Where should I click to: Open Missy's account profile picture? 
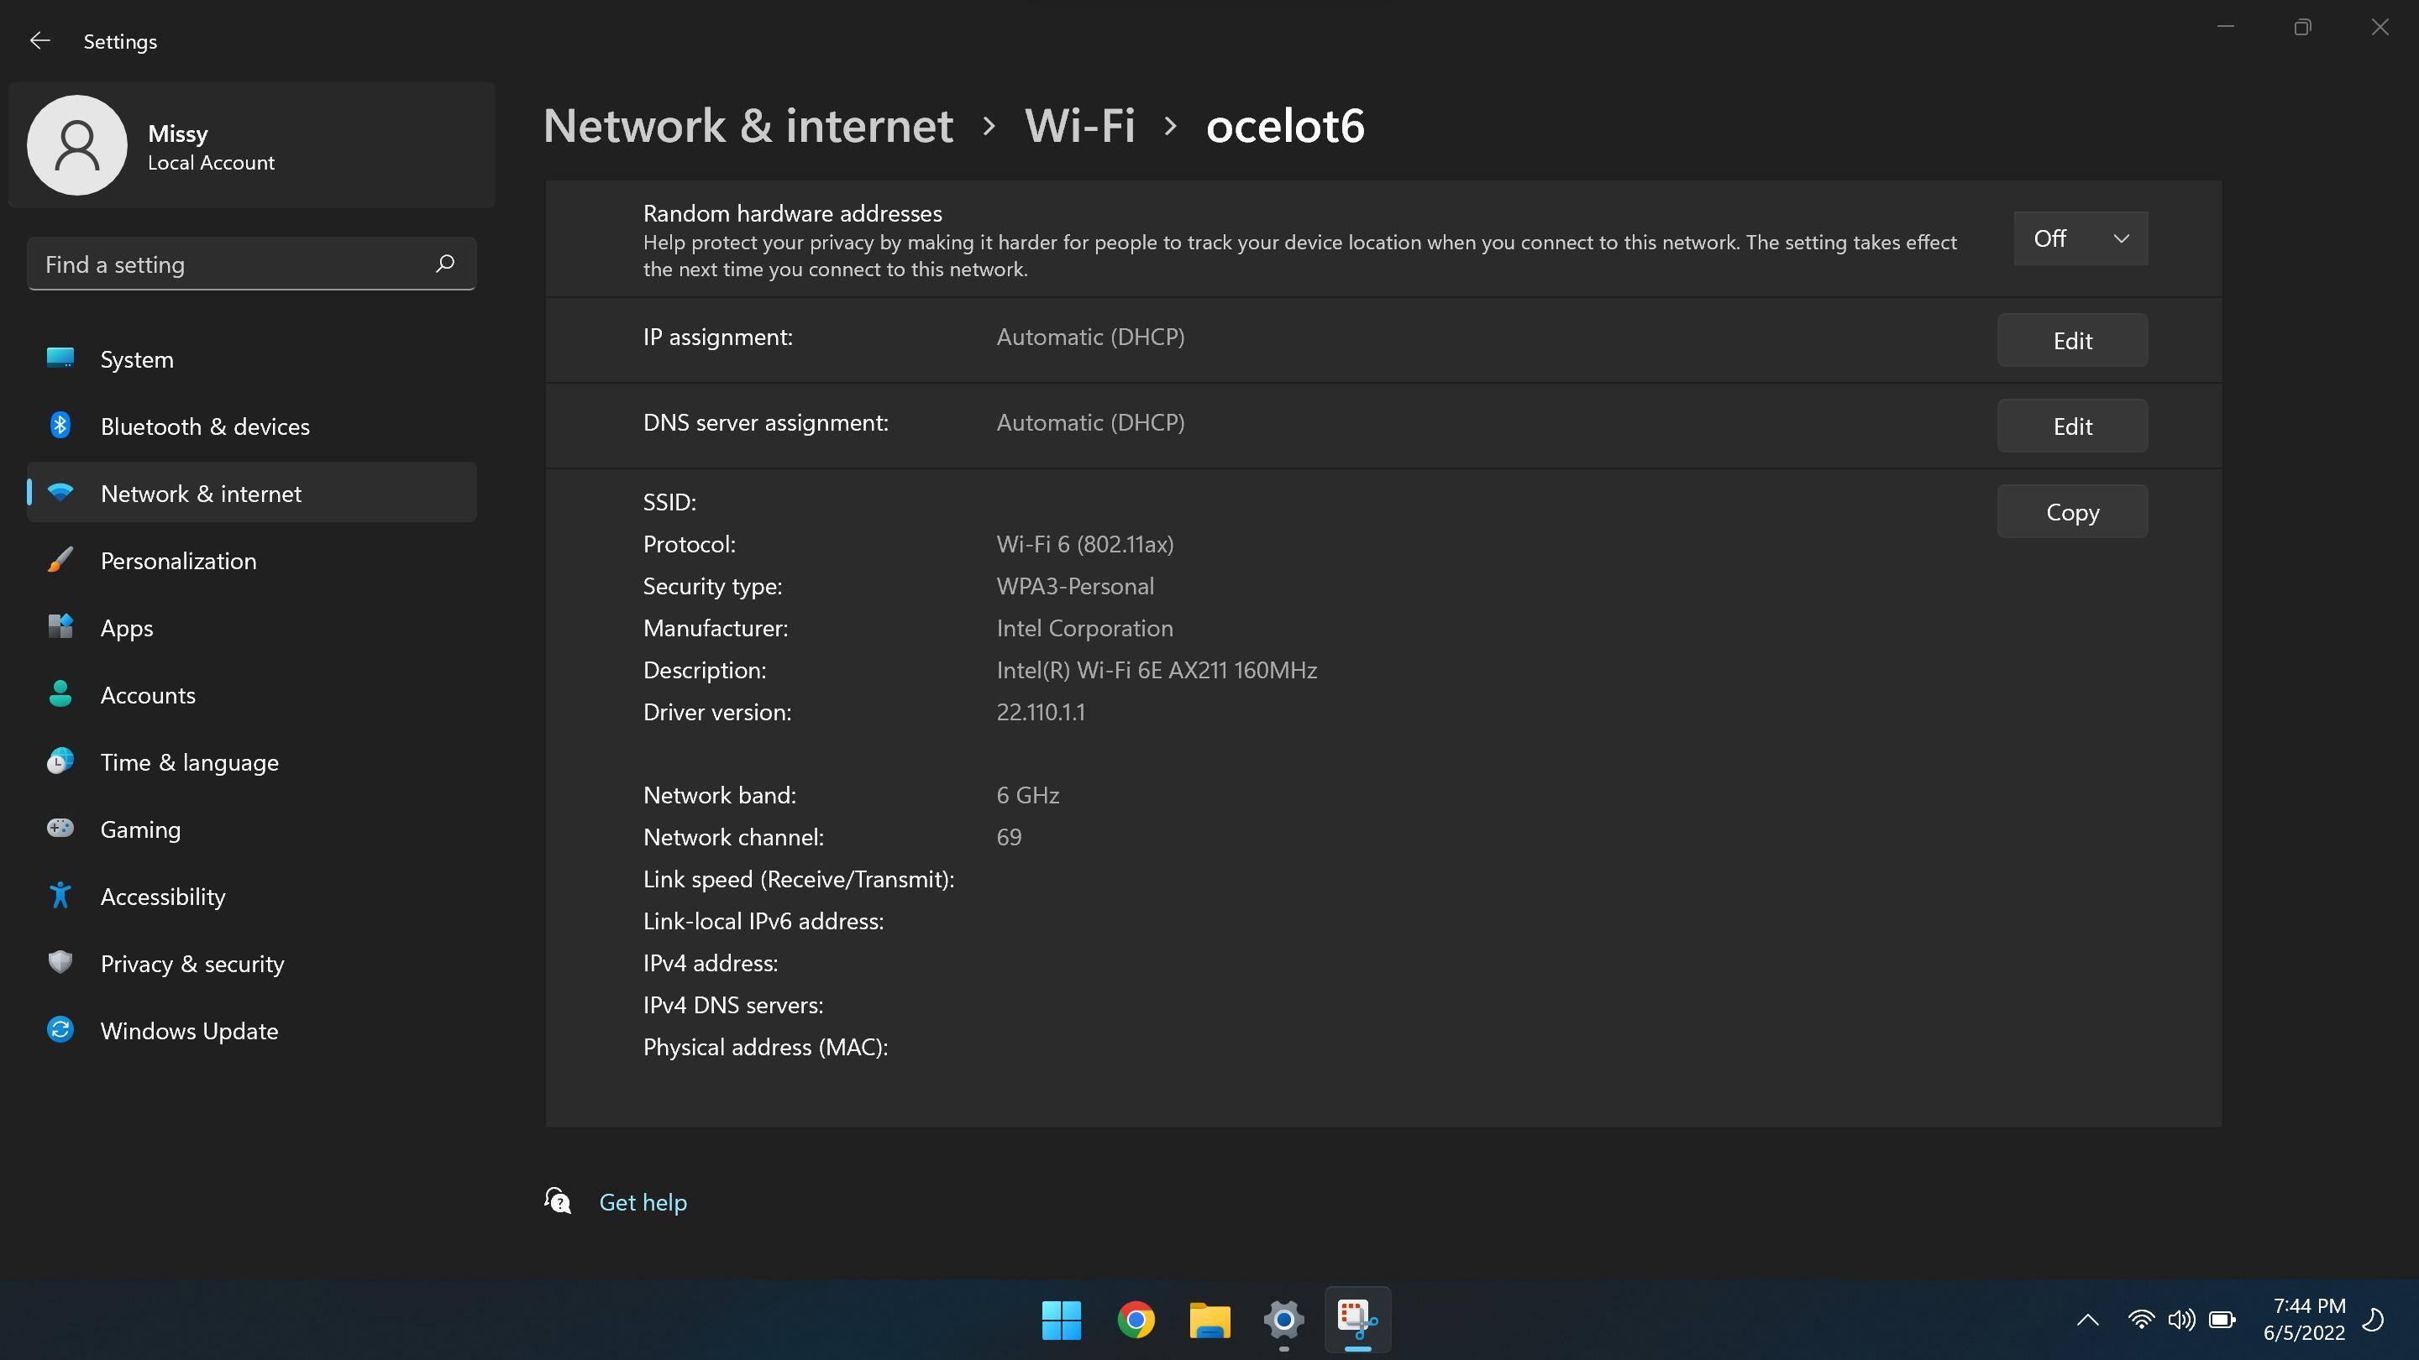coord(77,145)
